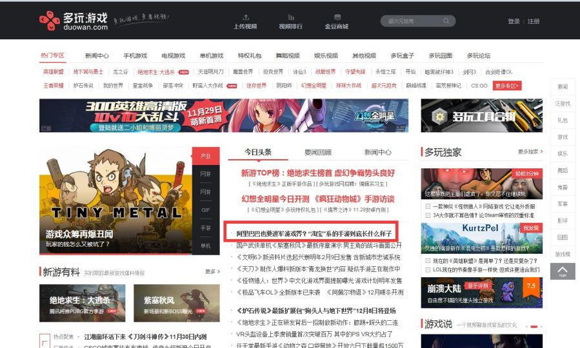Open the 阿里巴巴也要进军游戏界 article
The image size is (580, 348).
point(314,233)
